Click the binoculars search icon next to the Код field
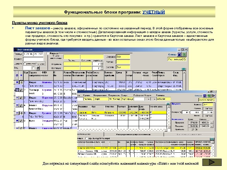Image resolution: width=227 pixels, height=170 pixels. [38, 68]
